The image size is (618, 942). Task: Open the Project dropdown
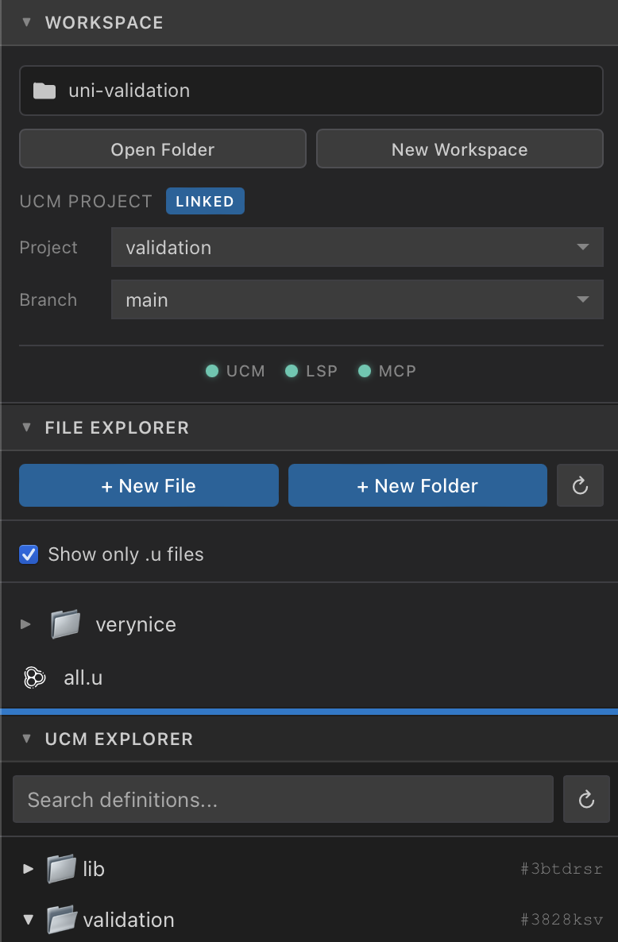tap(357, 248)
